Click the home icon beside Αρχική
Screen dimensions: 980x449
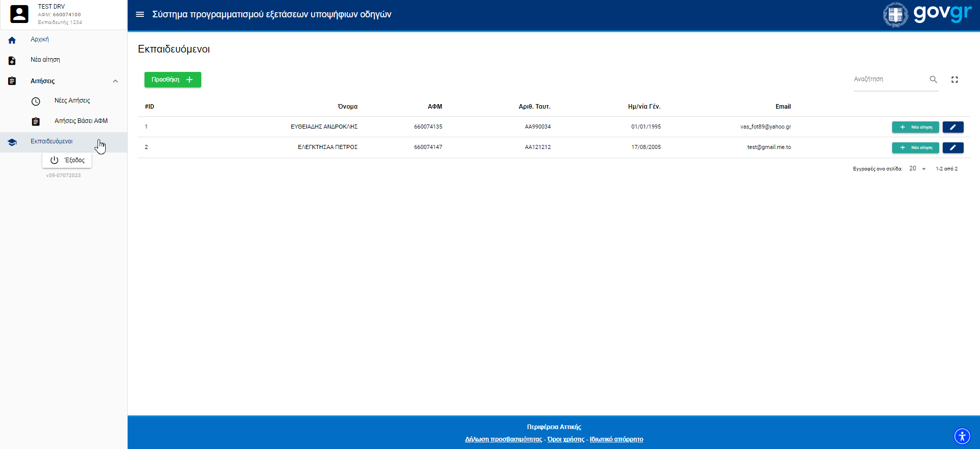12,40
